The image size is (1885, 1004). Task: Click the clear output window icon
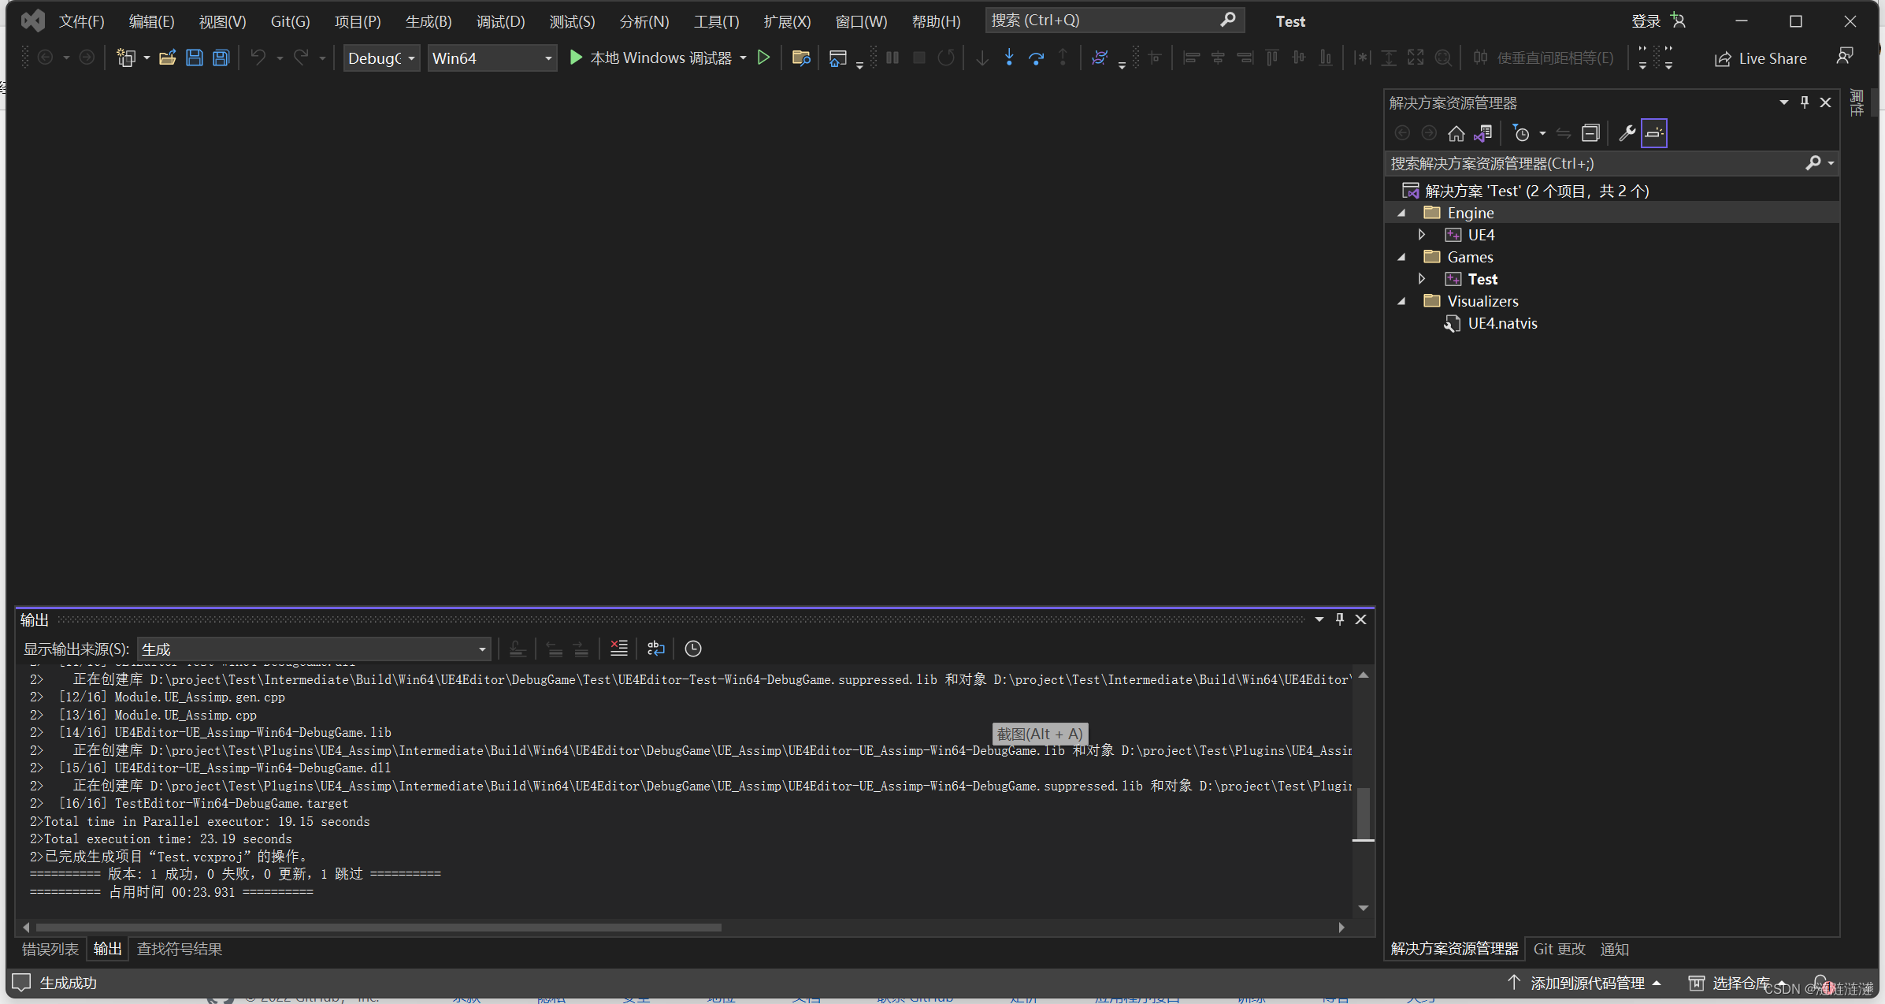(621, 647)
